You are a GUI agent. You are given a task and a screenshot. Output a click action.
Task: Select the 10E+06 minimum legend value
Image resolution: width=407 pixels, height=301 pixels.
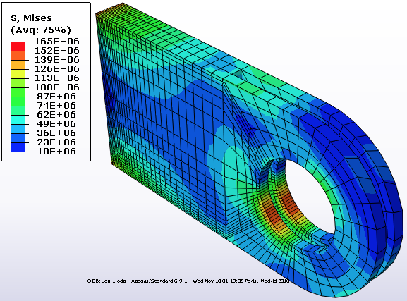[56, 151]
